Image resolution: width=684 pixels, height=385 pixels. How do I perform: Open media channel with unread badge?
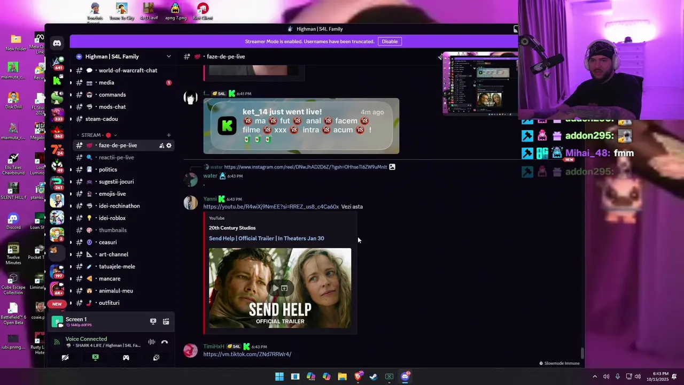[x=123, y=83]
